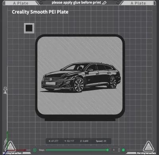159x155 pixels.
Task: Click the Z: 5.600 height readout
Action: 84,141
